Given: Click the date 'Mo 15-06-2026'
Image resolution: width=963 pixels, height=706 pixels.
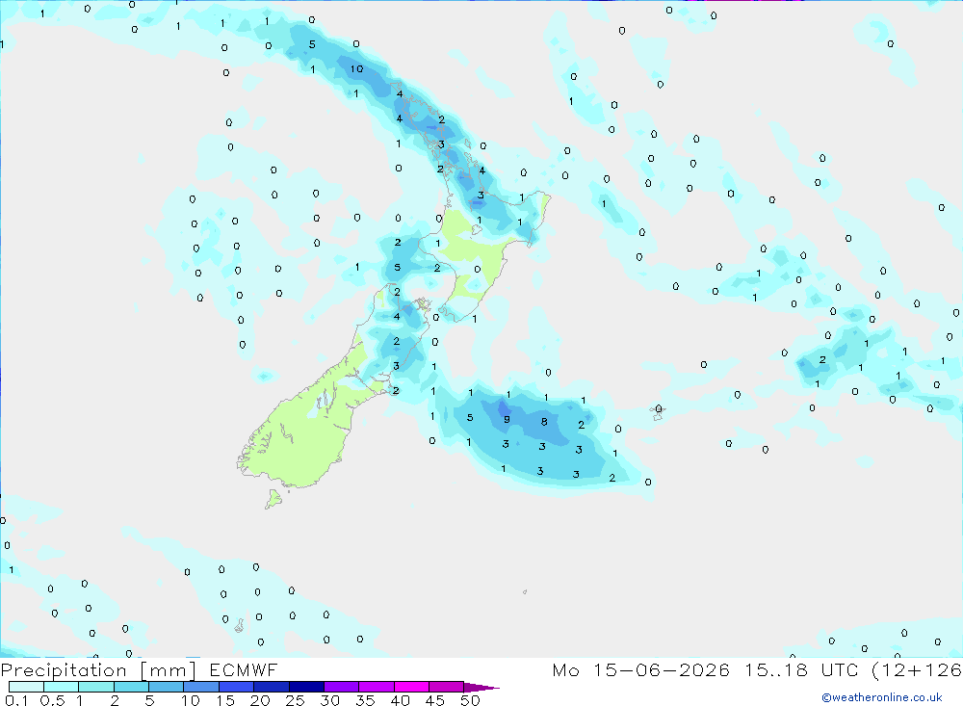Looking at the screenshot, I should pyautogui.click(x=641, y=669).
